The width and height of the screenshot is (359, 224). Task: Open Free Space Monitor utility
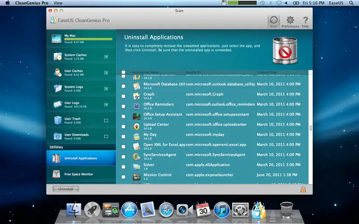[81, 174]
